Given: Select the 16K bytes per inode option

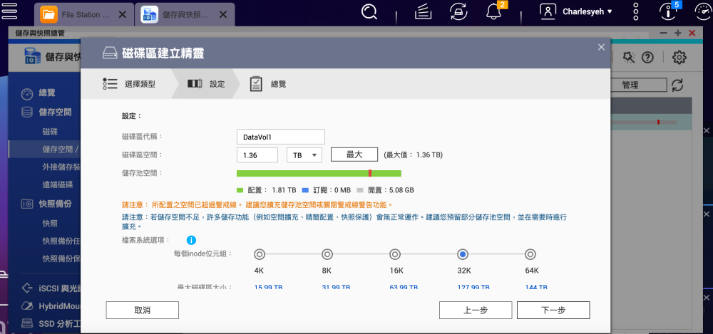Looking at the screenshot, I should (395, 254).
